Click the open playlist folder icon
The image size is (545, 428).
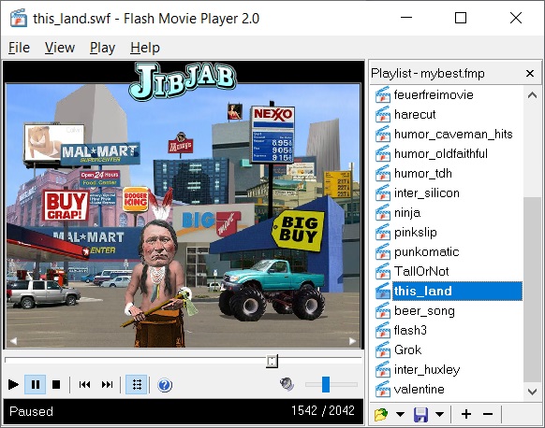point(381,414)
